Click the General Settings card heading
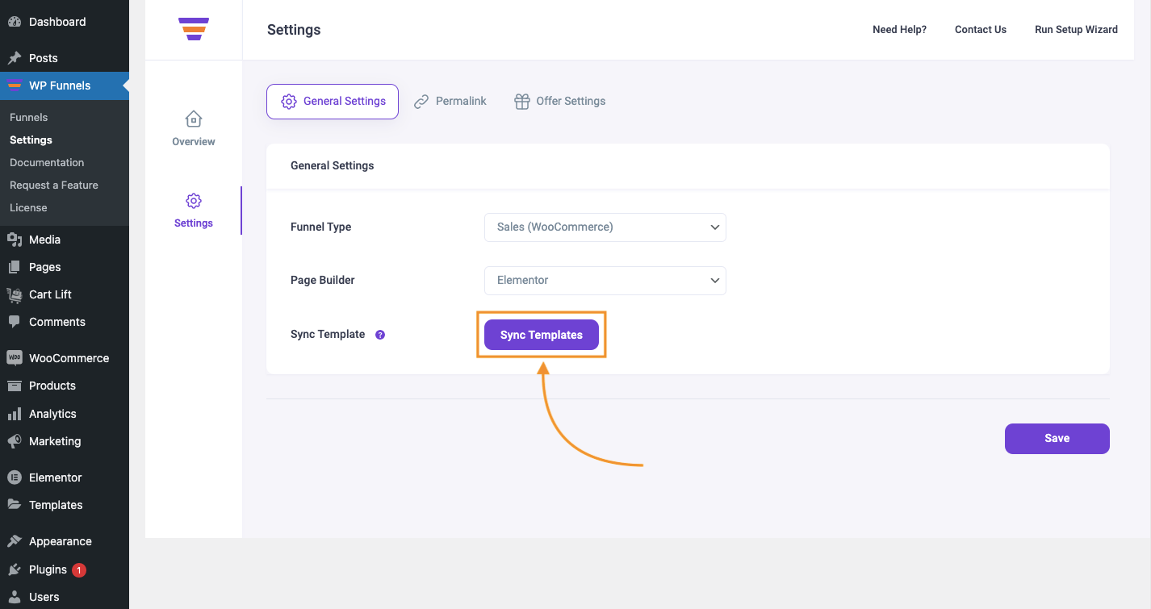This screenshot has width=1151, height=609. [x=333, y=165]
